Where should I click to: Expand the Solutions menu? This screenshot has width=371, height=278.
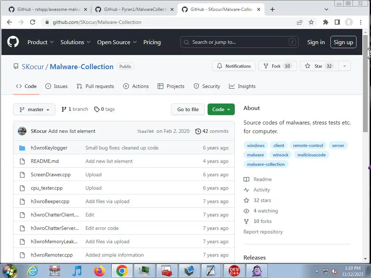pos(75,42)
